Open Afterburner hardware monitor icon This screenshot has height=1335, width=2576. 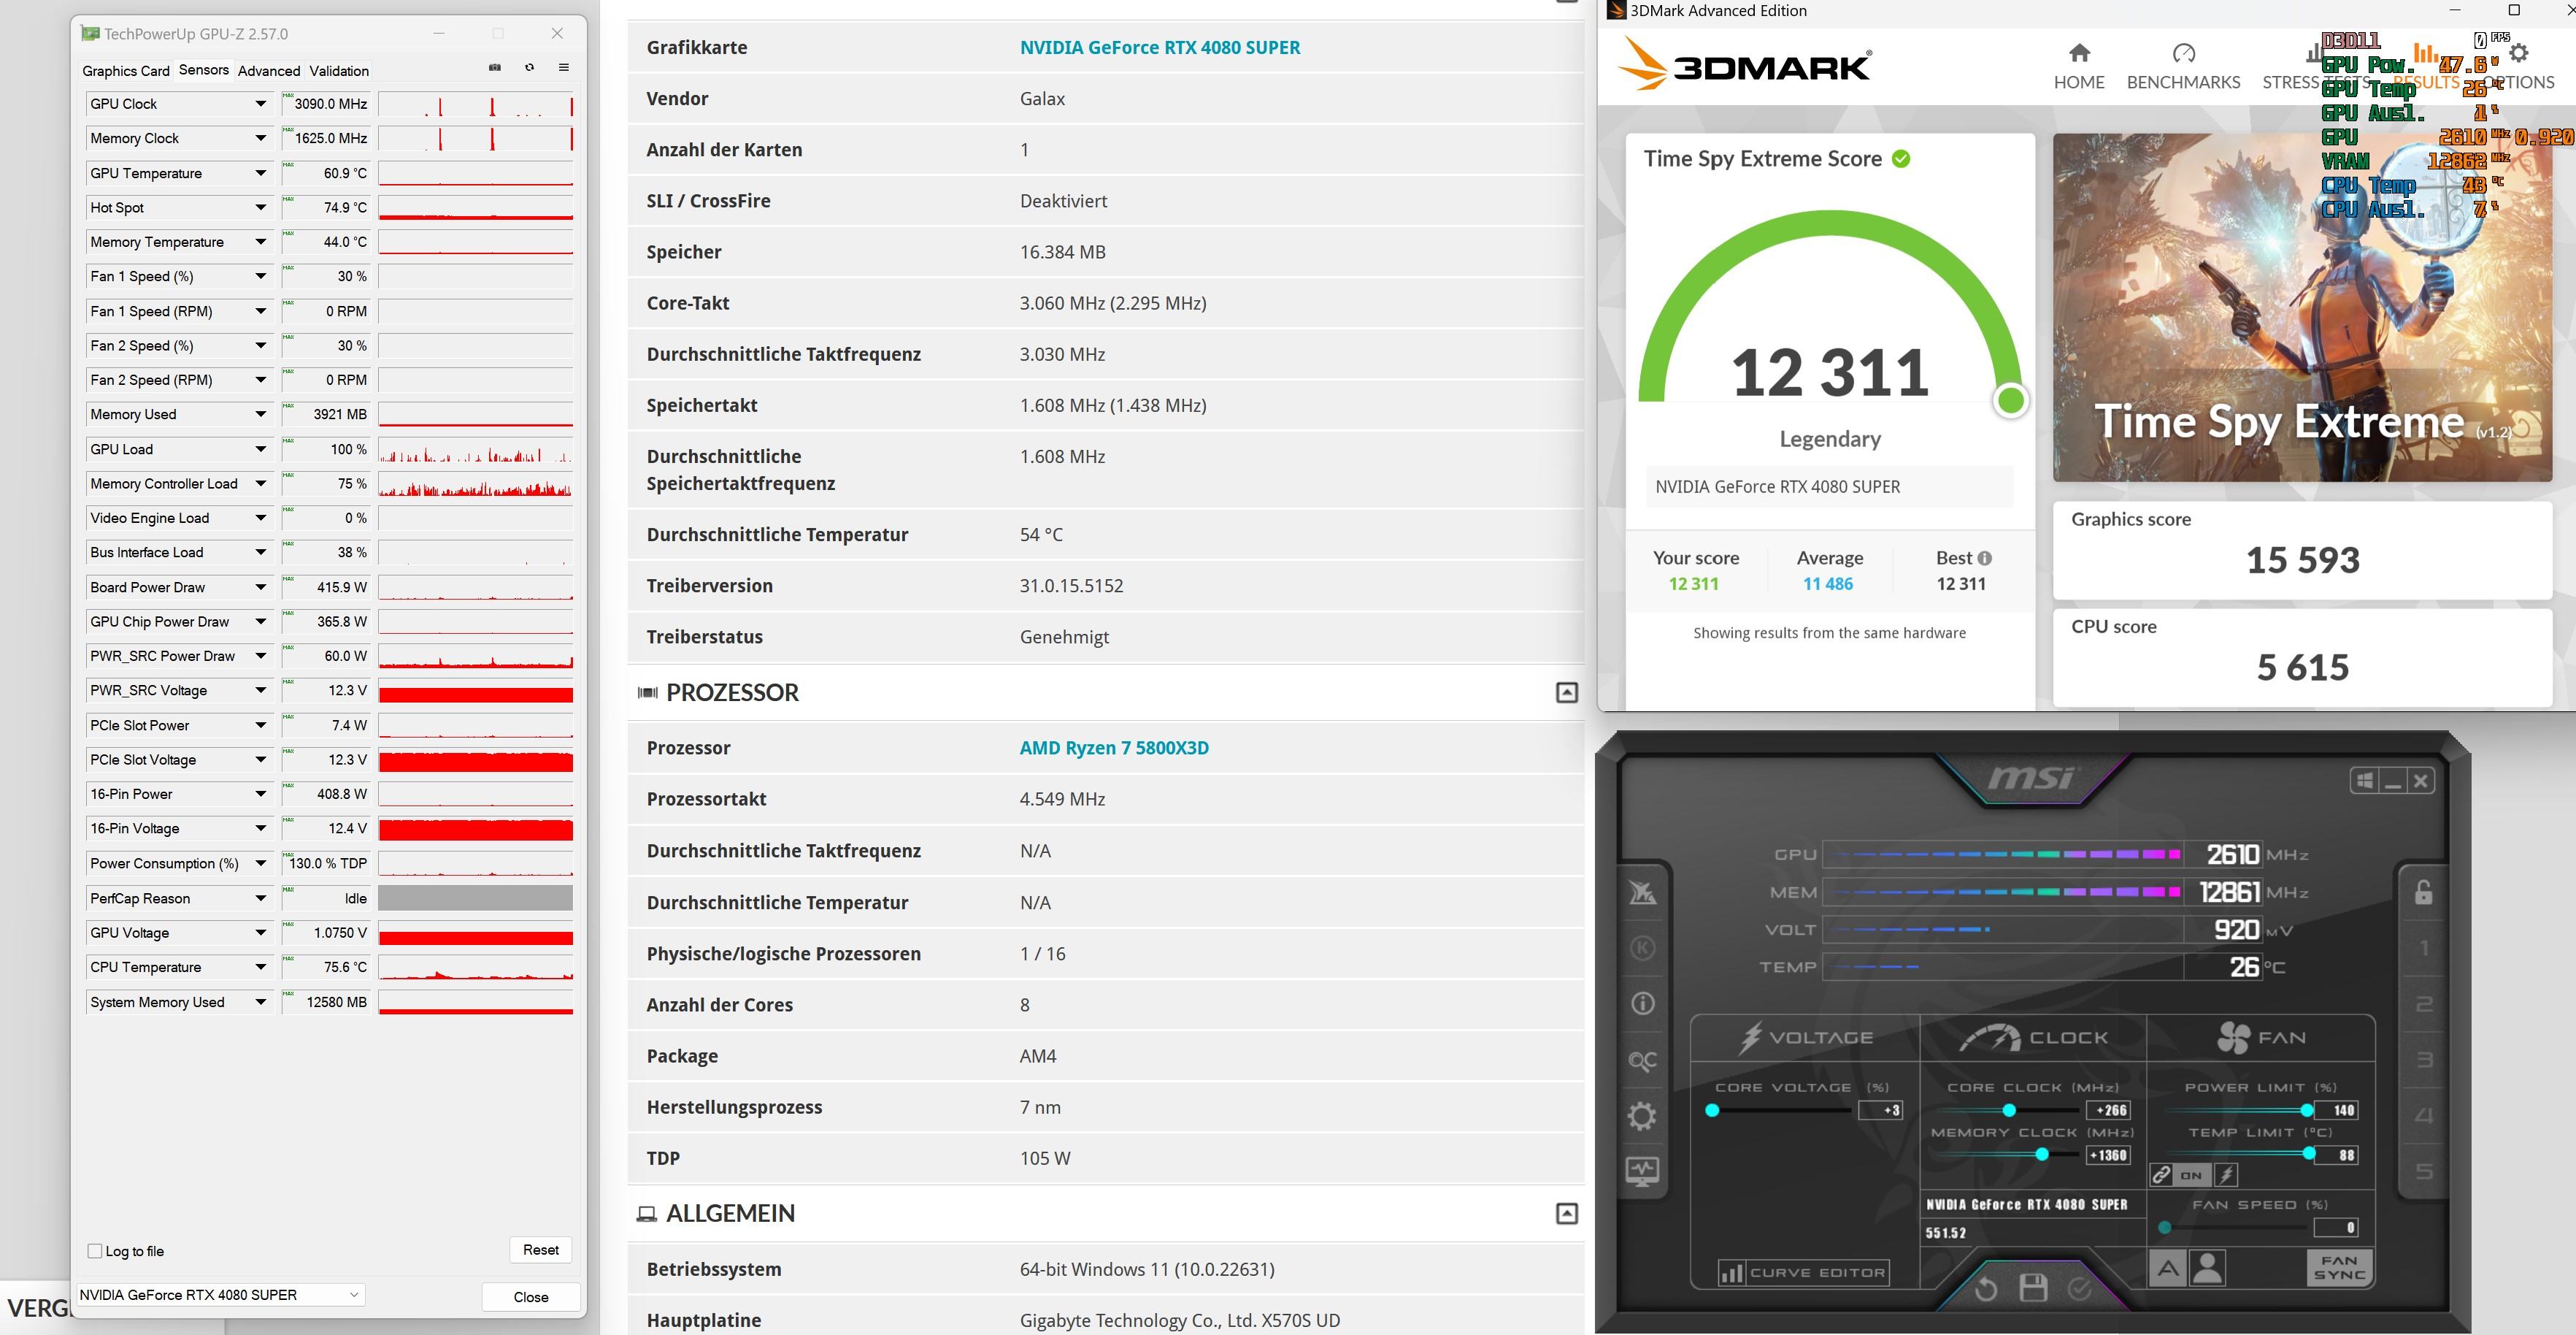coord(1642,1171)
